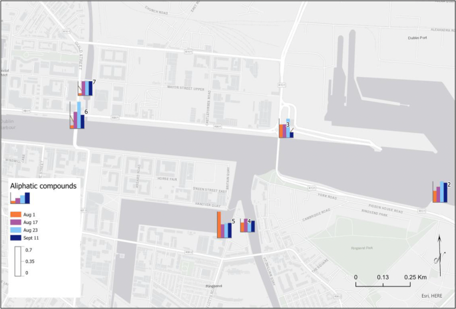Click the '0.25 Km' scale bar label
Image resolution: width=456 pixels, height=309 pixels.
point(415,277)
